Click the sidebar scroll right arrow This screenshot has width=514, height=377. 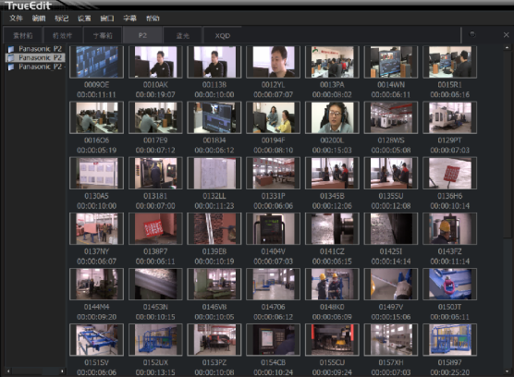(62, 371)
